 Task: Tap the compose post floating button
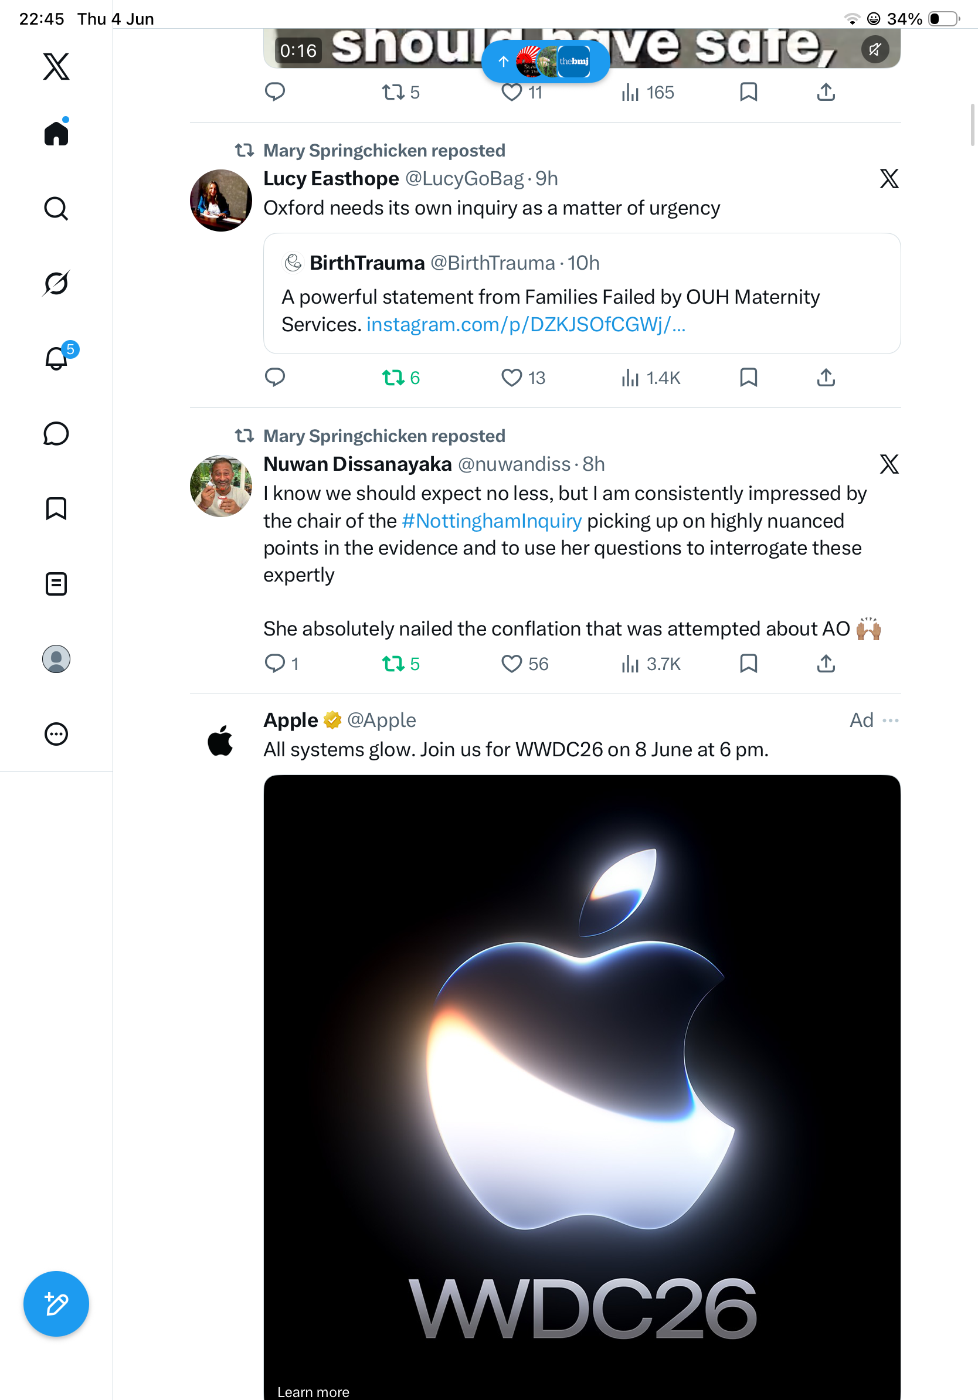56,1304
